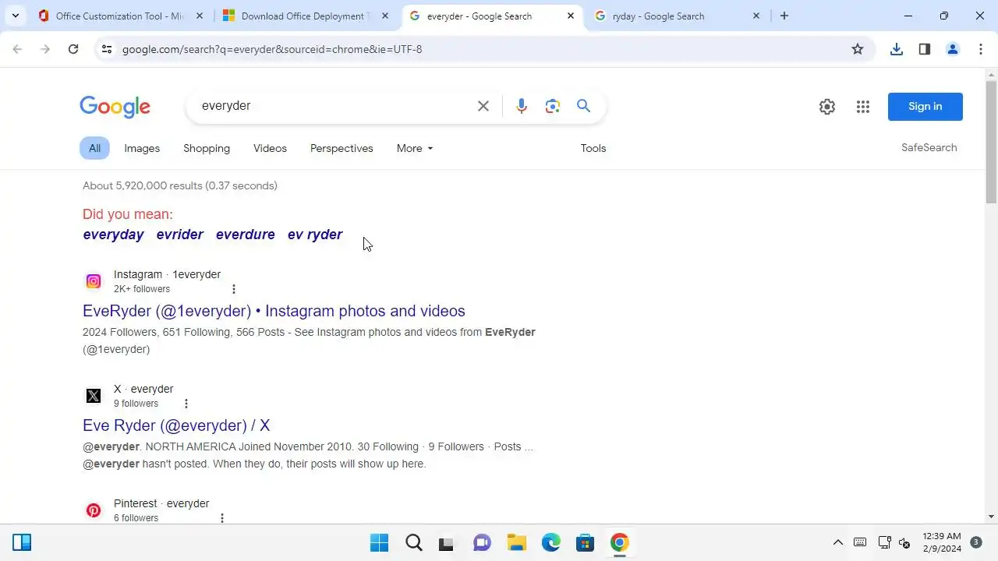Image resolution: width=998 pixels, height=561 pixels.
Task: Open Microsoft Store from taskbar
Action: click(x=586, y=543)
